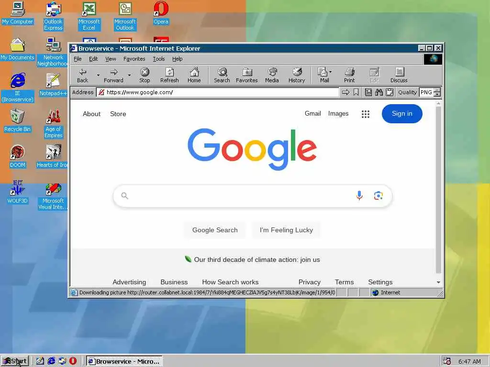Click the binoculars find icon
Screen dimensions: 490x367
(x=379, y=92)
